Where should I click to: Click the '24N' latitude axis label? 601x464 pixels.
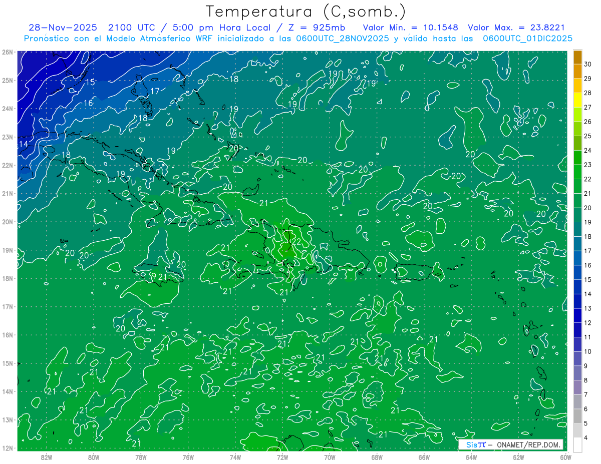[7, 109]
